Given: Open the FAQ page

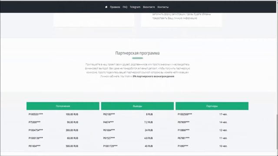Looking at the screenshot, I should (125, 7).
